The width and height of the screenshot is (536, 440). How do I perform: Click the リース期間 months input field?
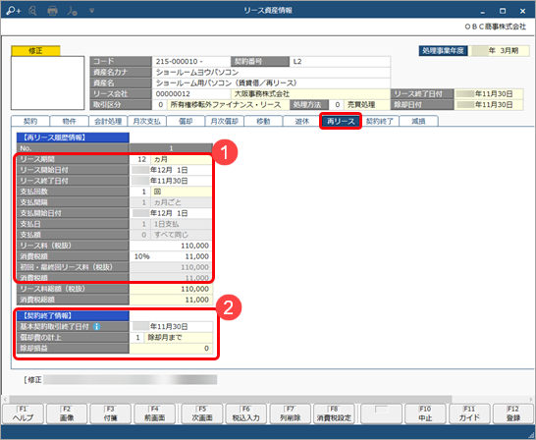point(139,159)
